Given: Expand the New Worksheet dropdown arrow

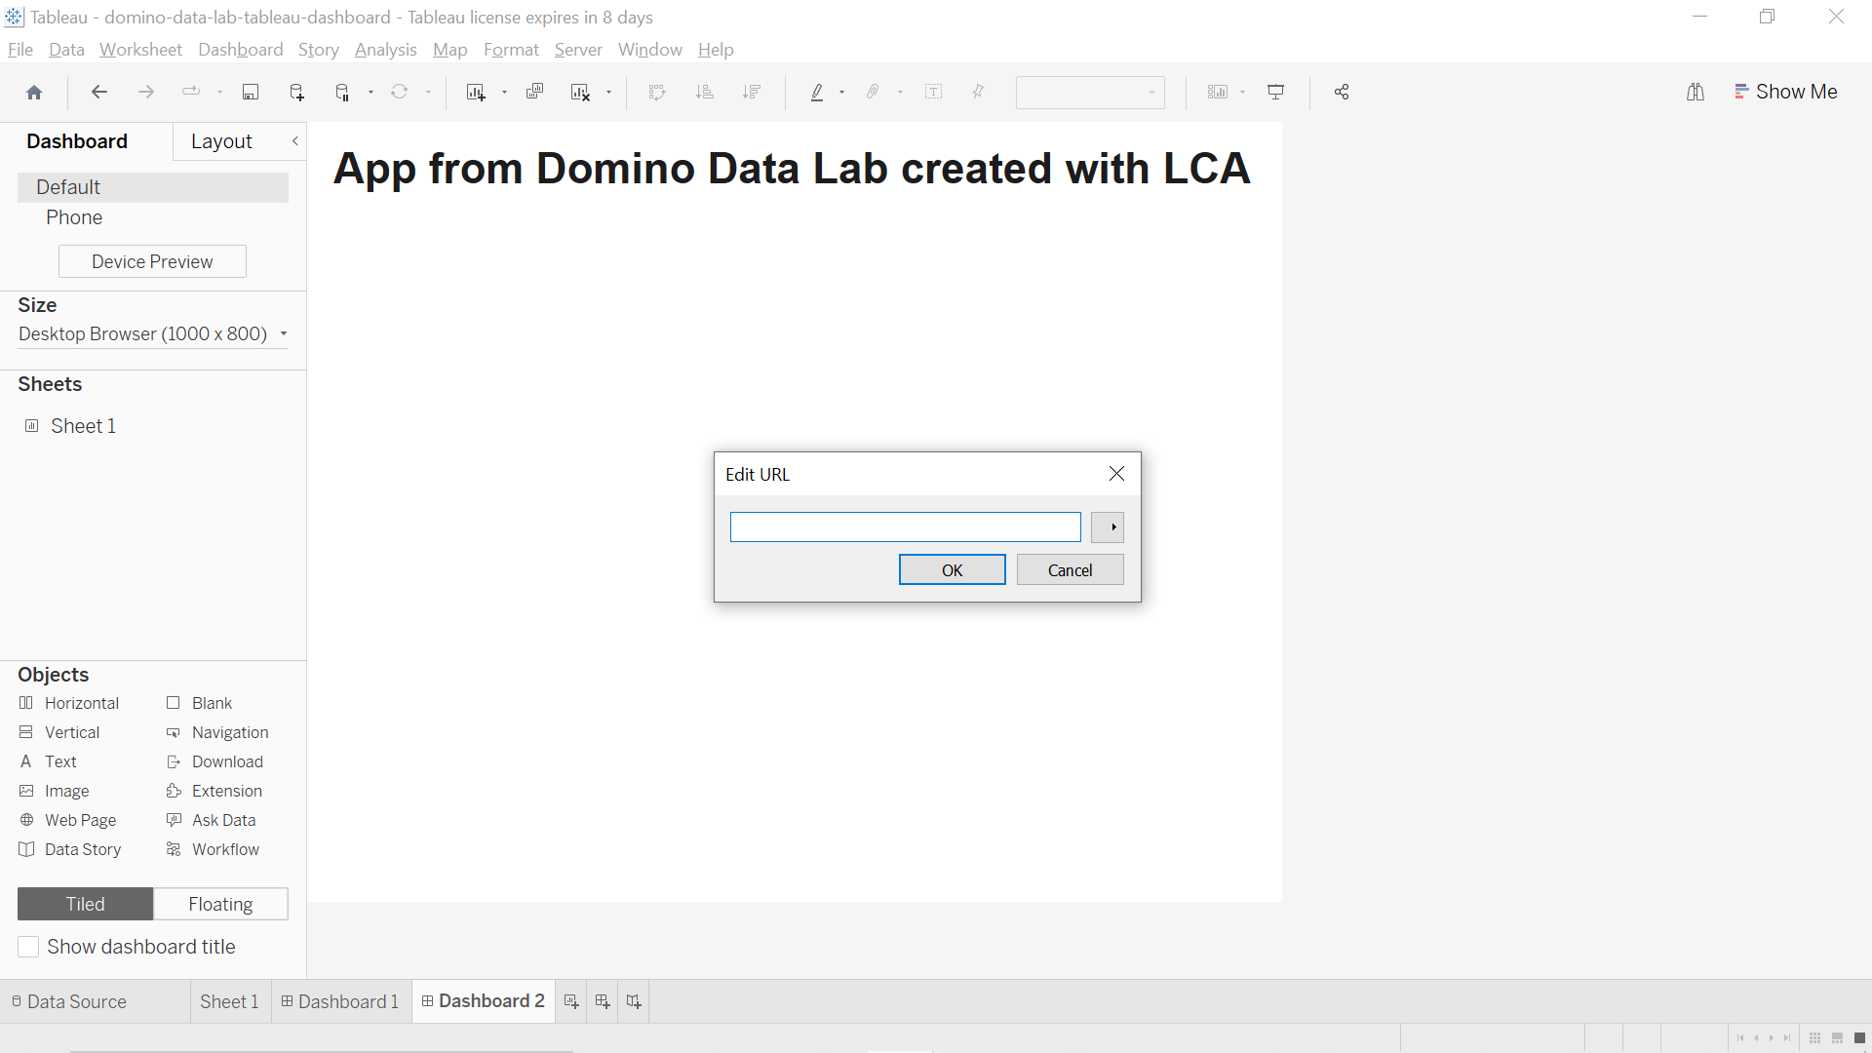Looking at the screenshot, I should point(504,93).
